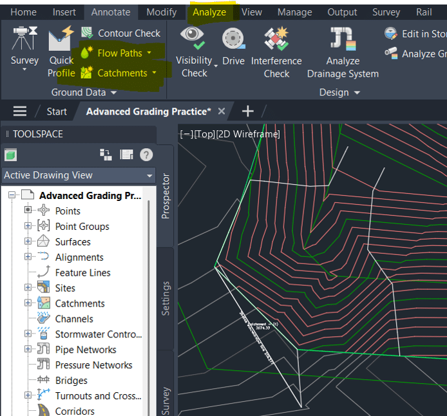447x416 pixels.
Task: Open the Prospector toolspace tab
Action: pos(166,196)
